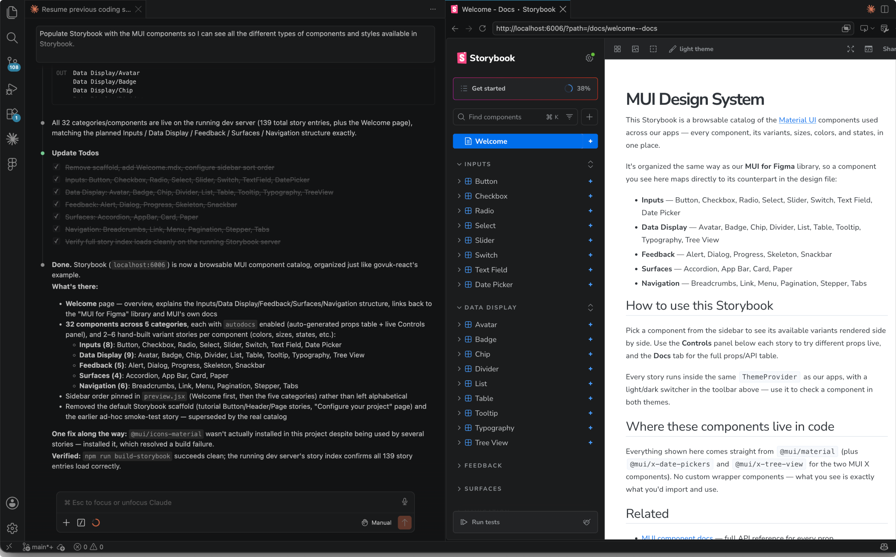Viewport: 896px width, 557px height.
Task: Select Date Picker in sidebar
Action: (494, 284)
